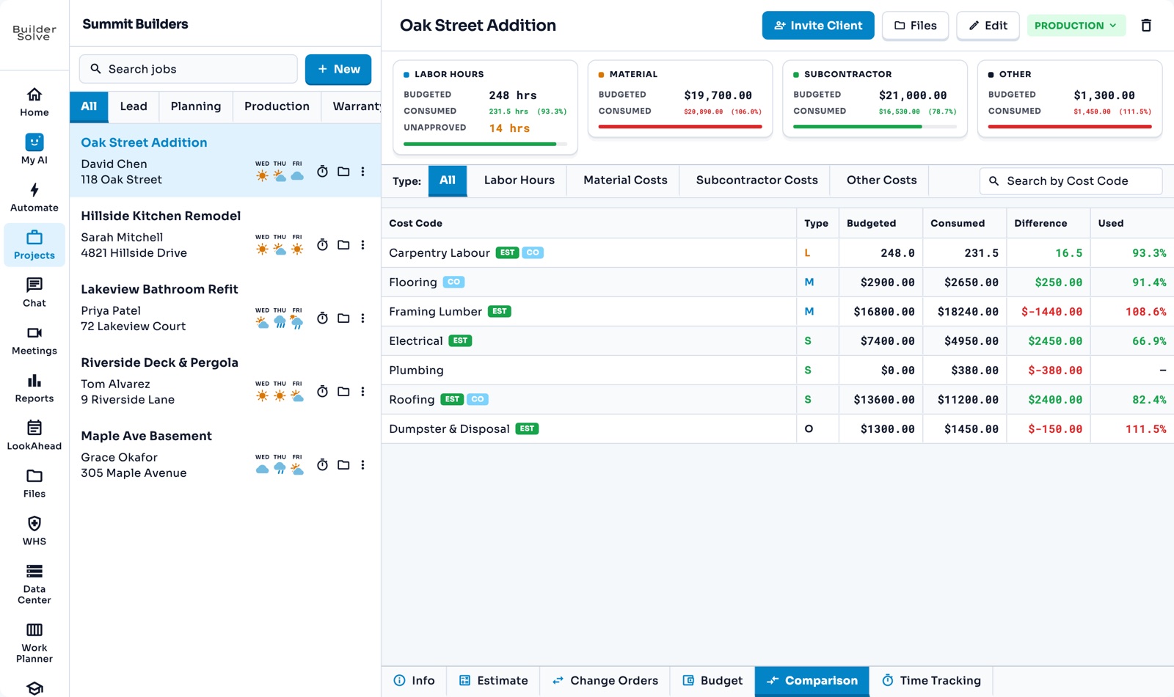Open the PRODUCTION status dropdown

[1076, 26]
